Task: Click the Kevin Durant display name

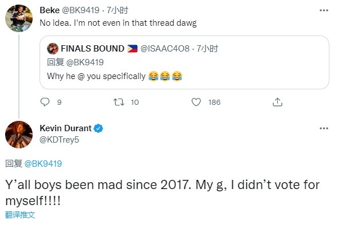Action: pos(65,128)
